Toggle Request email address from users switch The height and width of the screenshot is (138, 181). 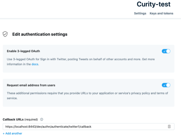click(166, 85)
